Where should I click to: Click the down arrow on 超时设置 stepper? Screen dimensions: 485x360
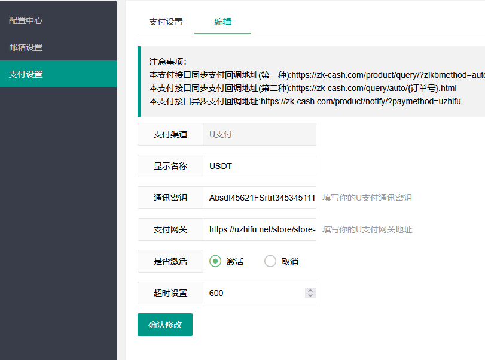[x=310, y=295]
